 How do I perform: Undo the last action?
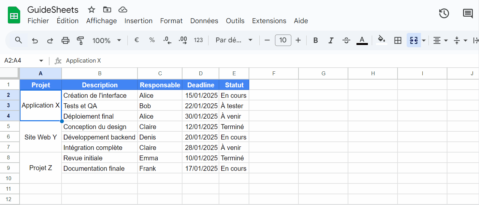click(35, 40)
